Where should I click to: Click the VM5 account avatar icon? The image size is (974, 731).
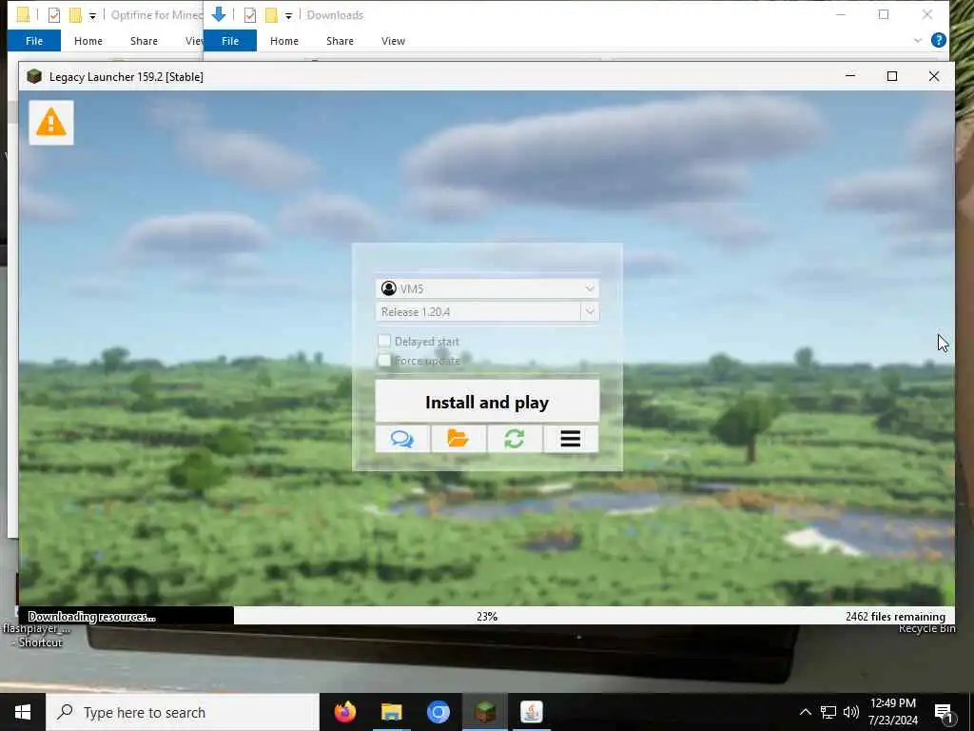(389, 288)
